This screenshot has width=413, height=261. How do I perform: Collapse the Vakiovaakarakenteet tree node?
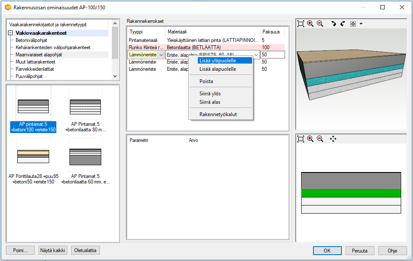tap(11, 33)
